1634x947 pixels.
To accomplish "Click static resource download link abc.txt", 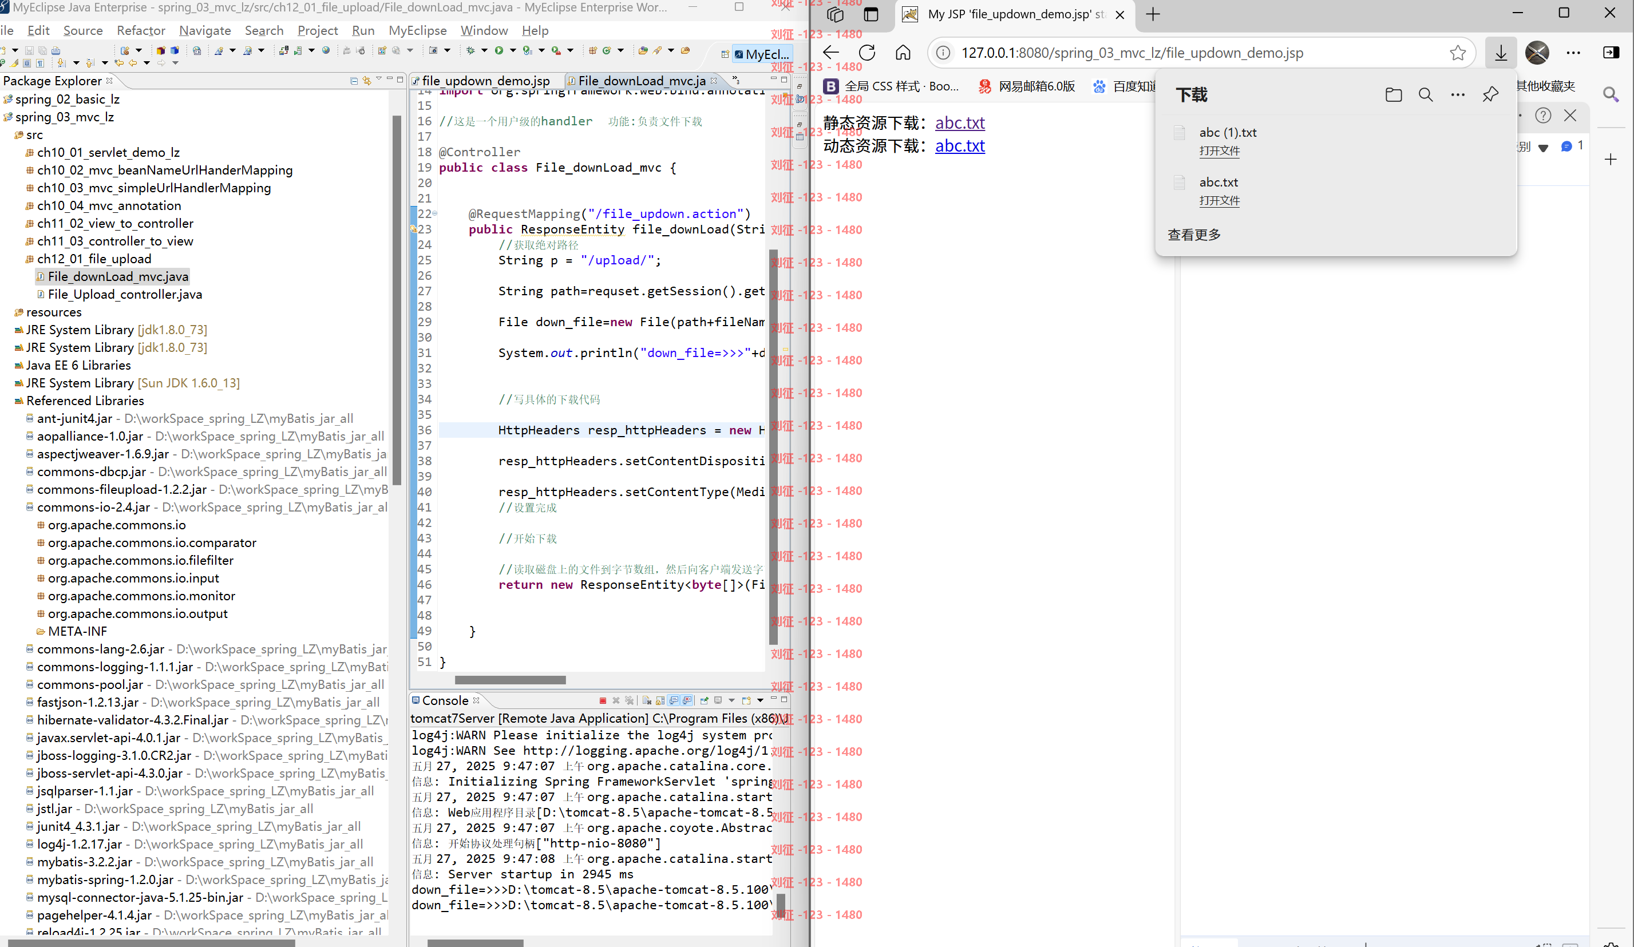I will [x=960, y=122].
